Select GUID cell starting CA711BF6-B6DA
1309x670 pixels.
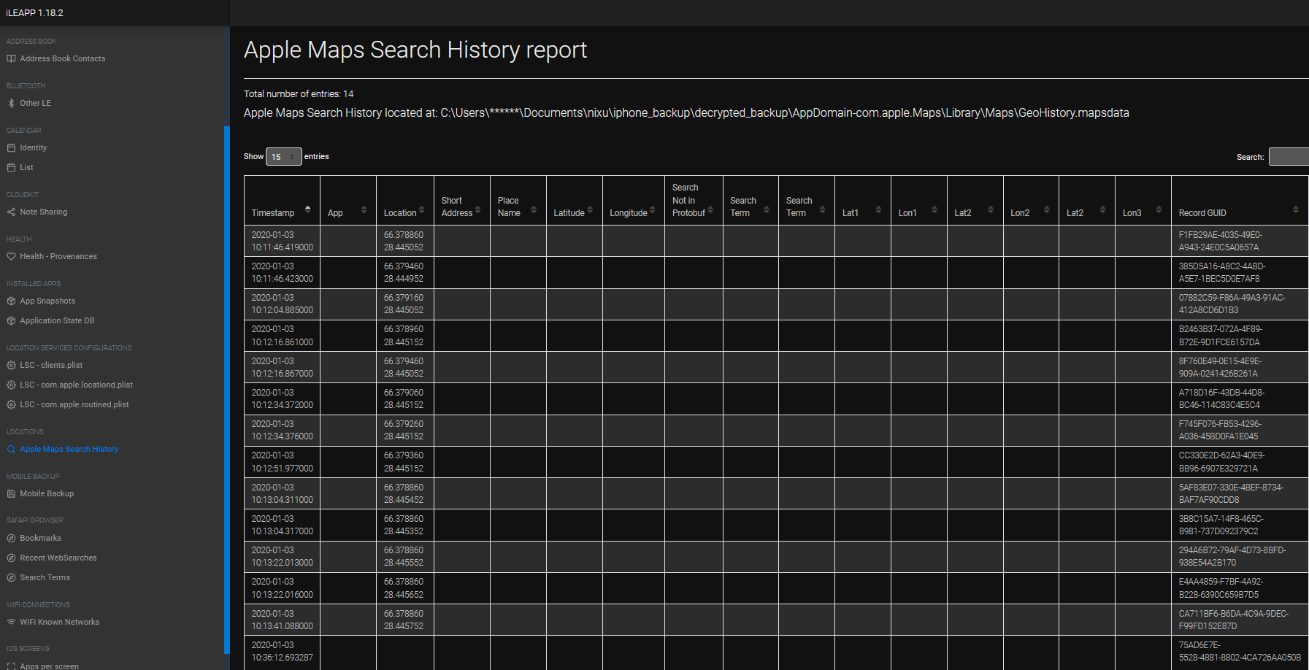pyautogui.click(x=1239, y=620)
